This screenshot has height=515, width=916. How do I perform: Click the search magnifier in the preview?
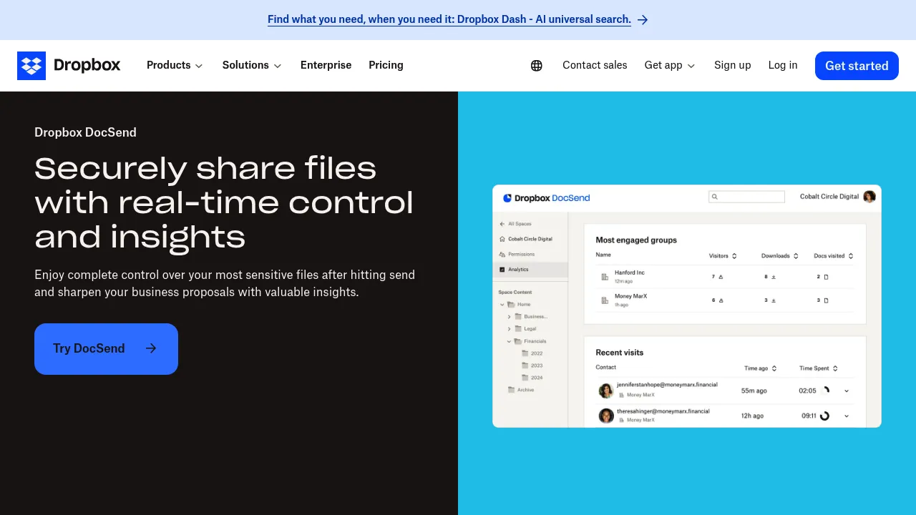click(x=715, y=197)
